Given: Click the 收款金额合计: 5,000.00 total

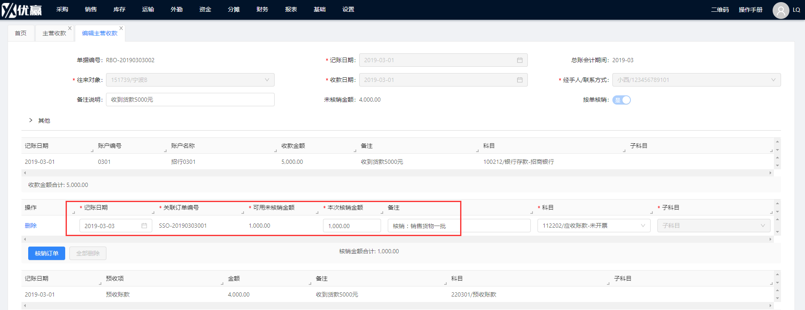Looking at the screenshot, I should (x=58, y=185).
